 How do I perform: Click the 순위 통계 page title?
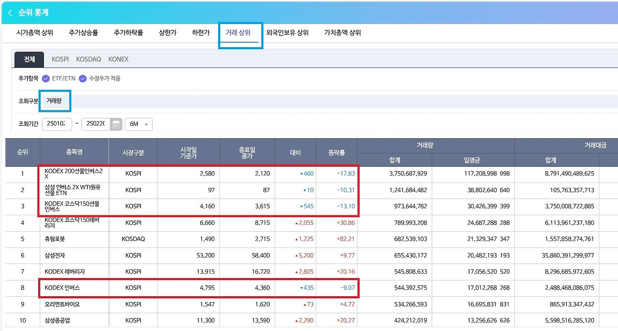pyautogui.click(x=33, y=13)
